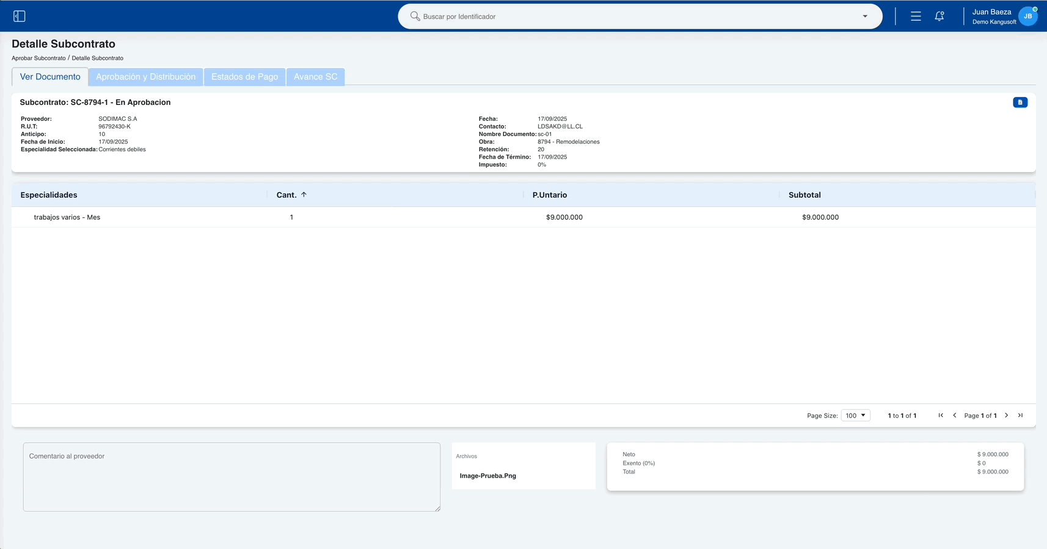Open the hamburger menu icon
This screenshot has width=1047, height=549.
coord(916,16)
